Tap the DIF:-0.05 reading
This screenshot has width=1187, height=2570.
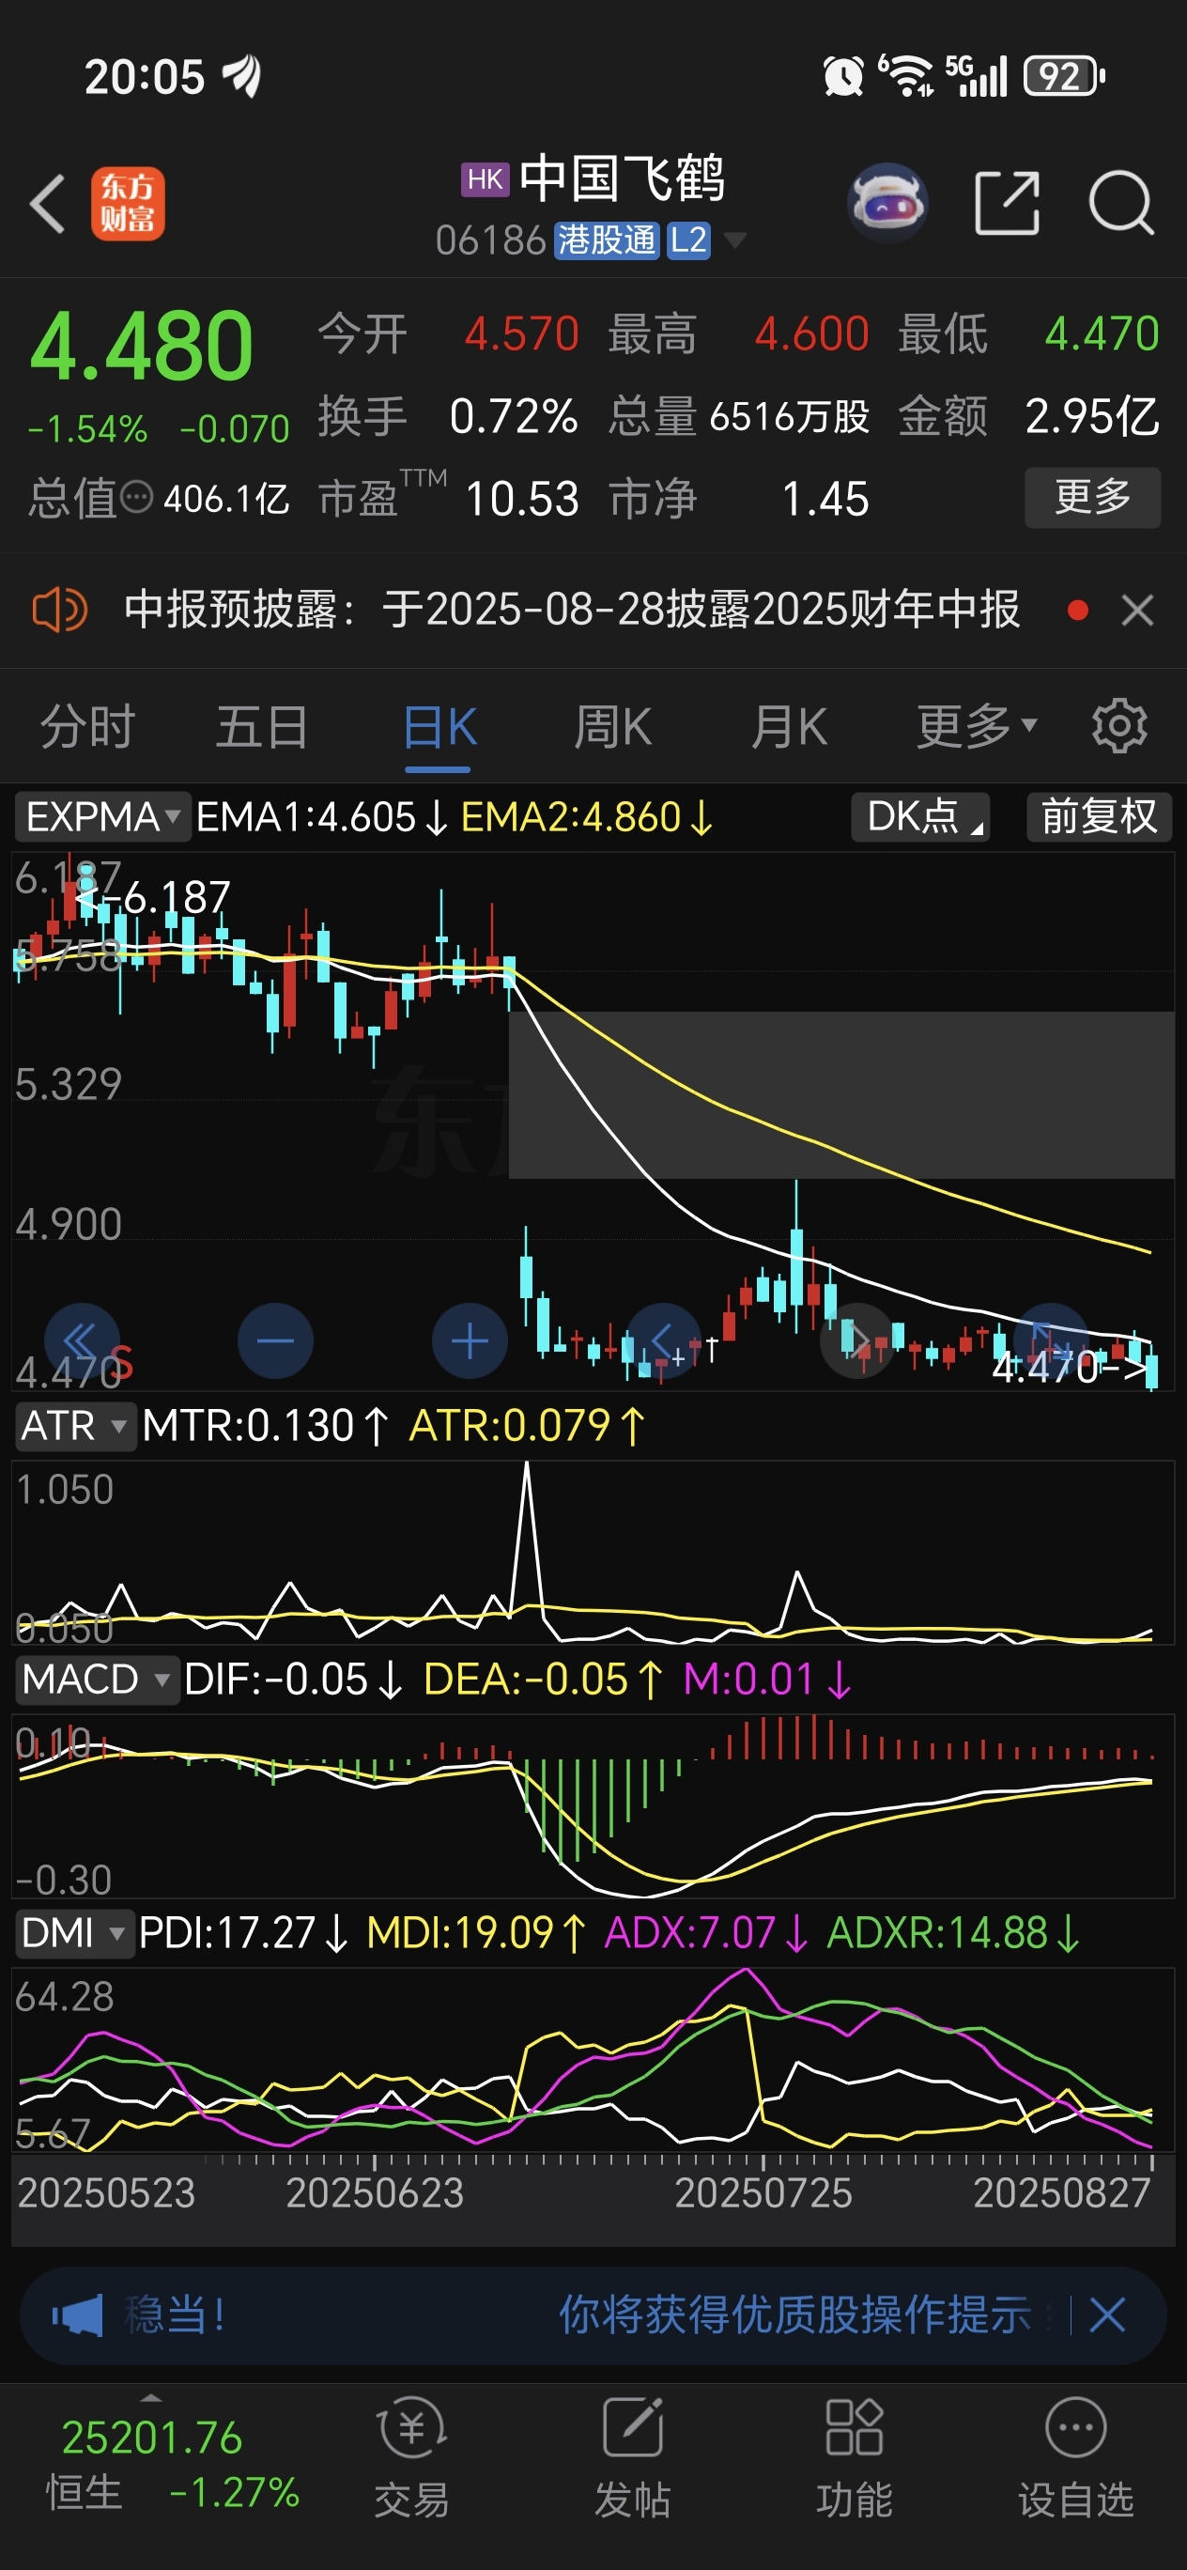293,1680
